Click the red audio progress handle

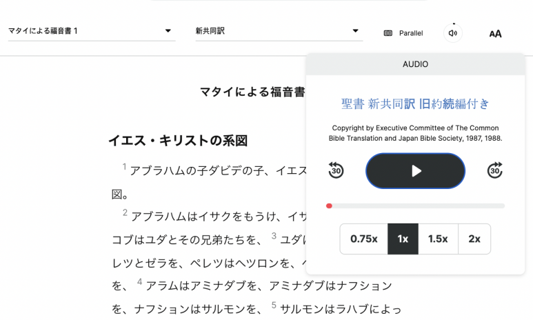329,206
